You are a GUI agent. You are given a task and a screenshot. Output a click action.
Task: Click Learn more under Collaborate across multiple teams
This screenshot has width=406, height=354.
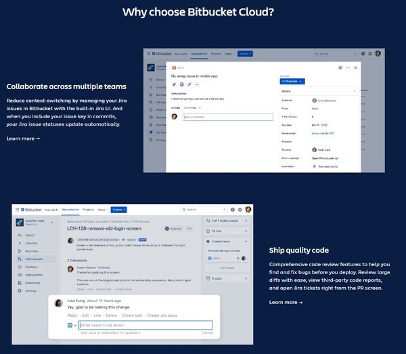(23, 138)
